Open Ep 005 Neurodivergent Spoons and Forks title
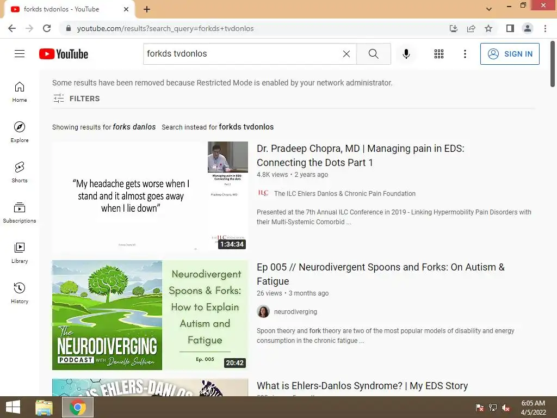Image resolution: width=557 pixels, height=418 pixels. tap(380, 274)
